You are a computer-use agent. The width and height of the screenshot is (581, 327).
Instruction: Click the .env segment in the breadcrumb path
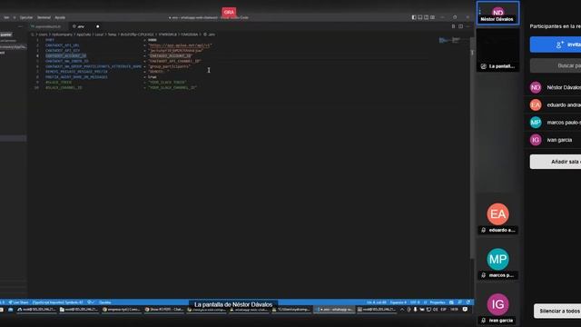pos(210,35)
